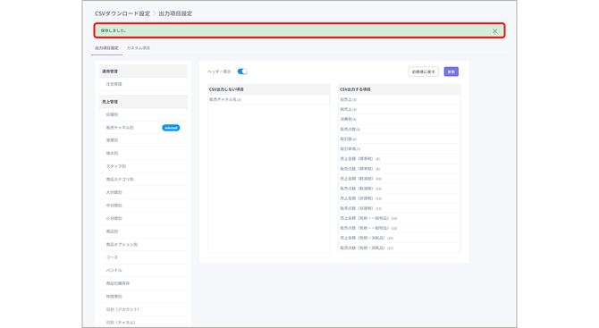Select 注文管理 in the sidebar
The height and width of the screenshot is (328, 599).
click(143, 84)
